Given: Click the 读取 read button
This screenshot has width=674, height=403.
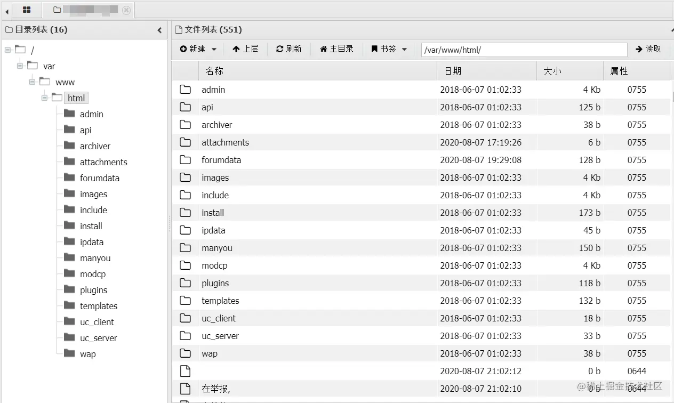Looking at the screenshot, I should [648, 49].
